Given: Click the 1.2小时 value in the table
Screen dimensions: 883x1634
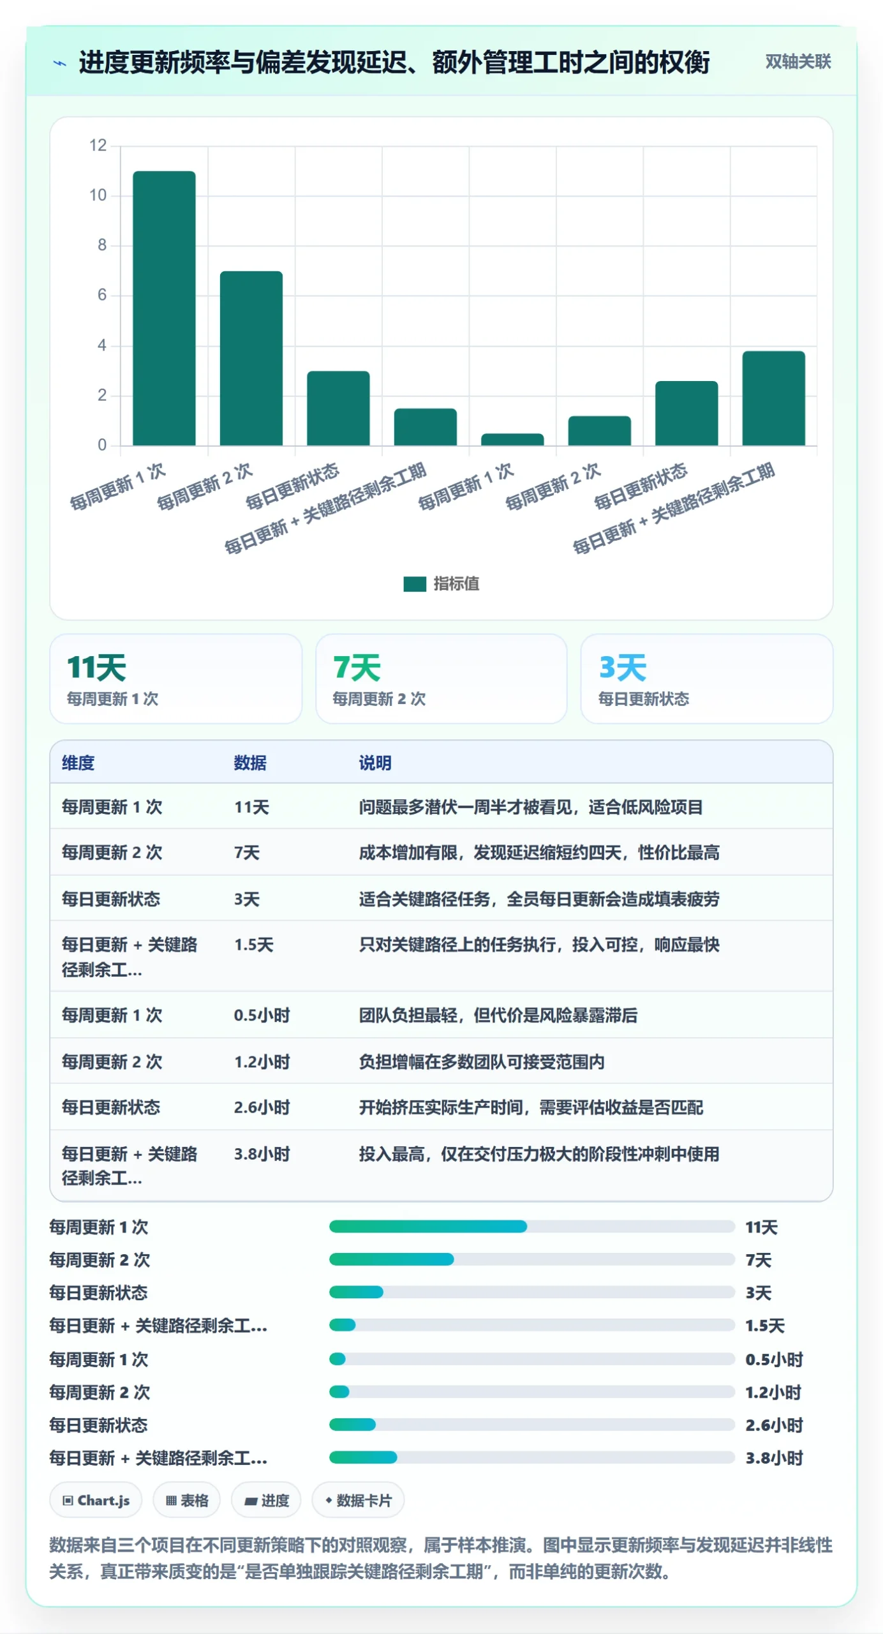Looking at the screenshot, I should (x=262, y=1061).
